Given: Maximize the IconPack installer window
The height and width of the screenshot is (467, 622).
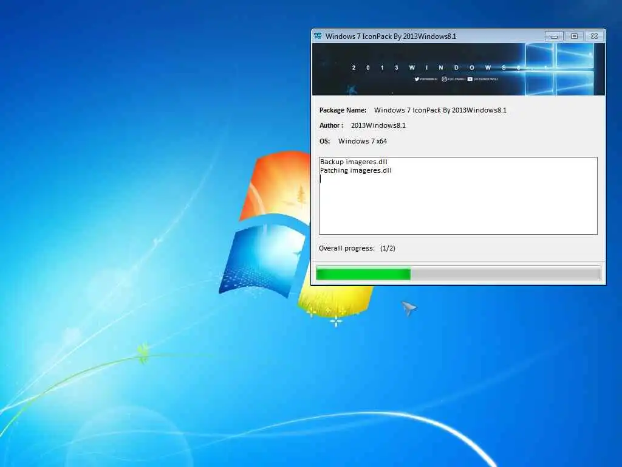Looking at the screenshot, I should pyautogui.click(x=574, y=36).
